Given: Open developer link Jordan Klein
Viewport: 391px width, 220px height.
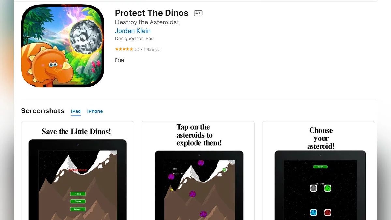Looking at the screenshot, I should (x=133, y=31).
